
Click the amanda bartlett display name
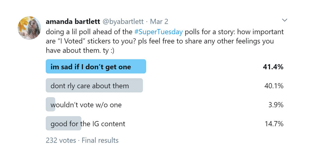[73, 22]
